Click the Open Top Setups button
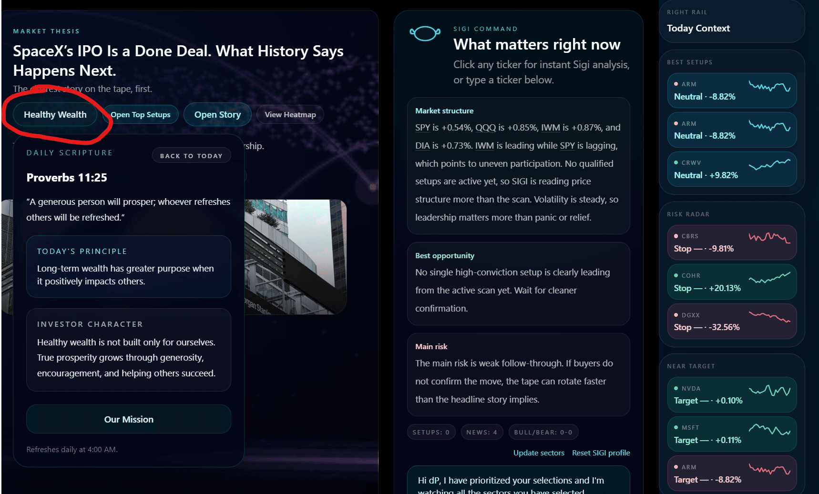Image resolution: width=819 pixels, height=494 pixels. [x=141, y=115]
